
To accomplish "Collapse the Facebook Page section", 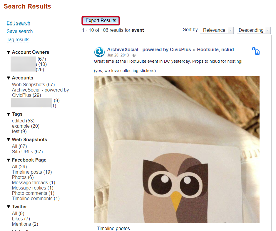I will [x=9, y=160].
